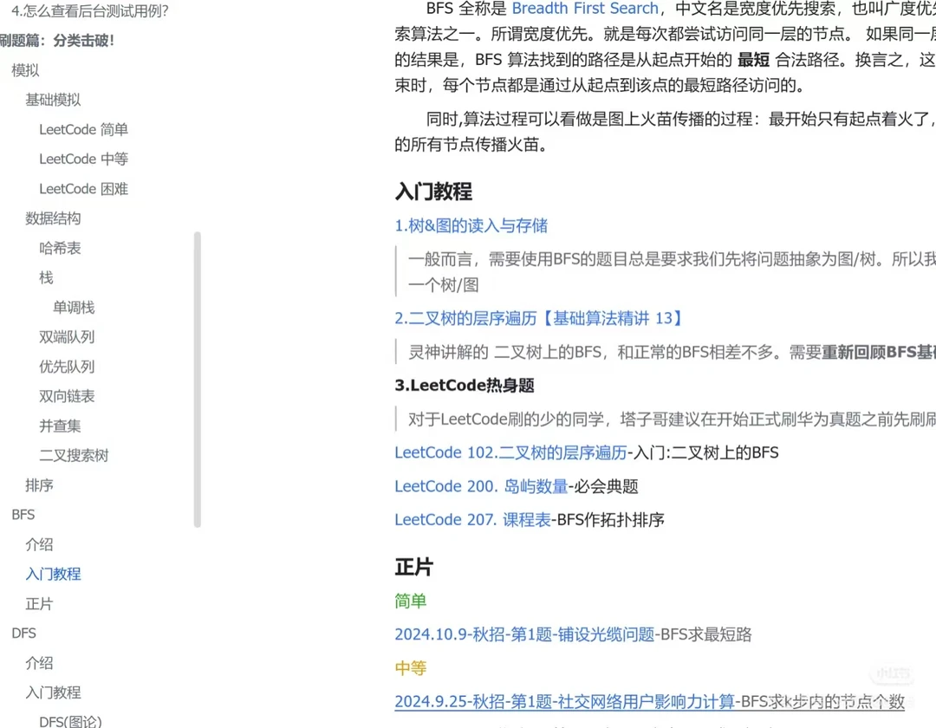Click the text -入门:二叉树上的BFS
Viewport: 936px width, 728px height.
pos(703,452)
